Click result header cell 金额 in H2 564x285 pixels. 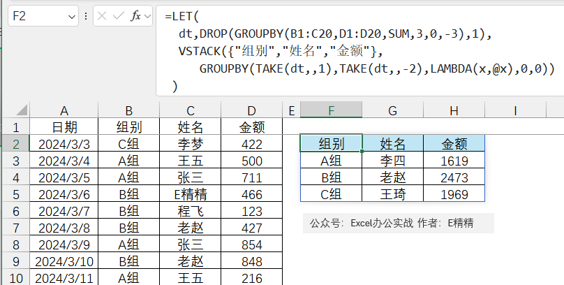454,143
